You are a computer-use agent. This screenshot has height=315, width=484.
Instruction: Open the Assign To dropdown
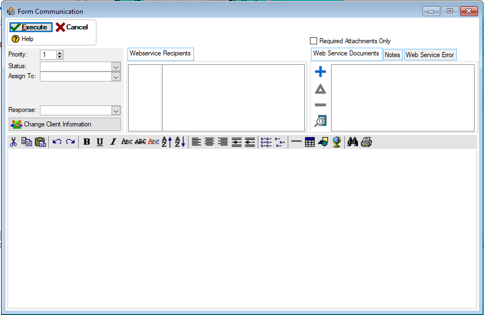[116, 77]
